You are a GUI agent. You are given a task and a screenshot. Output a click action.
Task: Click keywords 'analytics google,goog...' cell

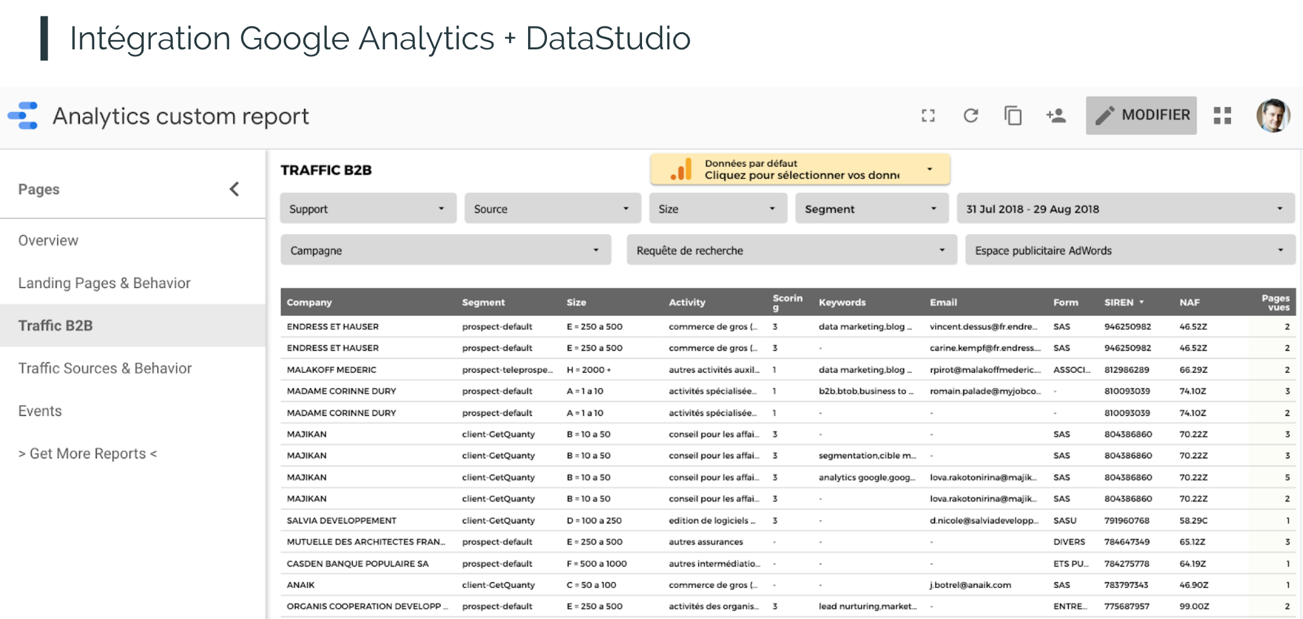pos(867,477)
